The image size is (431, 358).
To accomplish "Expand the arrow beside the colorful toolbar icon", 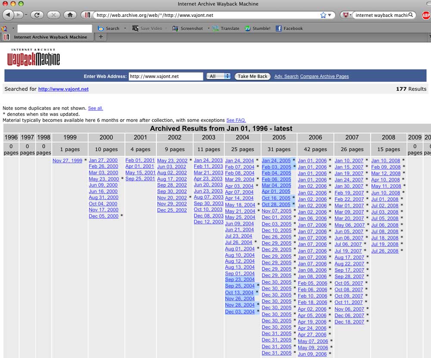I will point(13,28).
